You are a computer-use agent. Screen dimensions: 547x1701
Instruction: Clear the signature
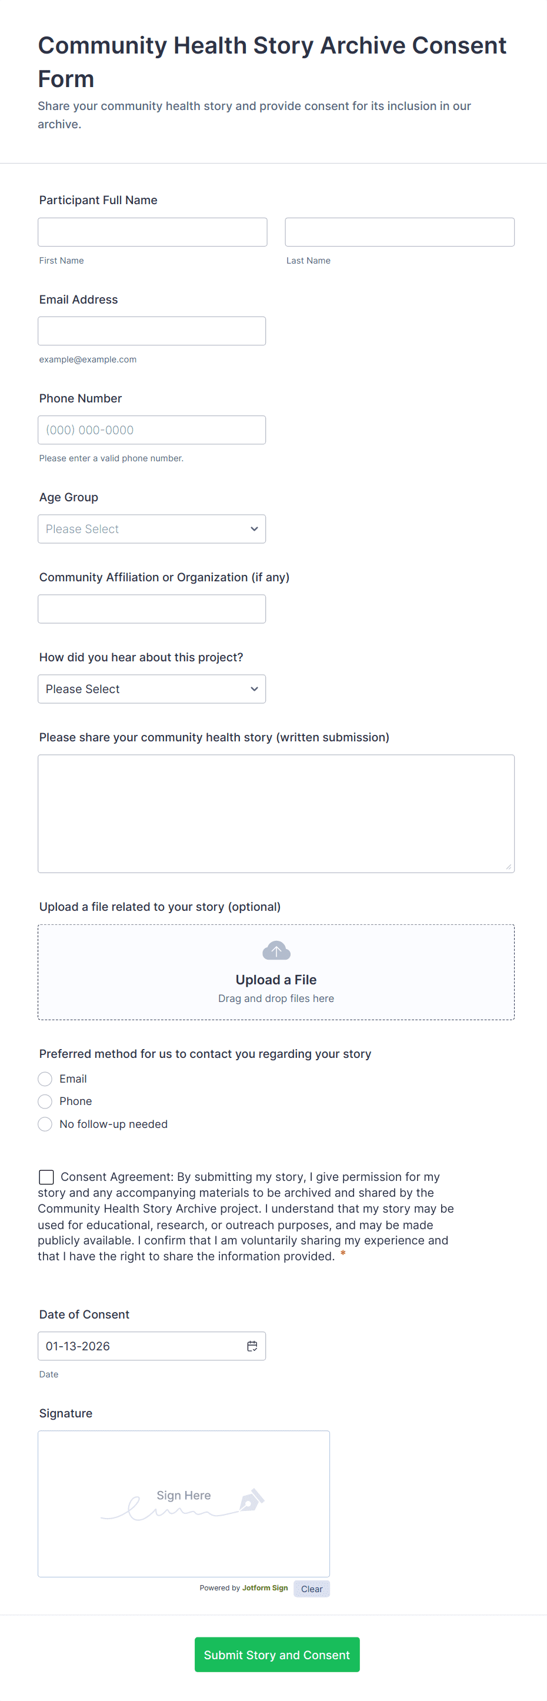point(312,1588)
